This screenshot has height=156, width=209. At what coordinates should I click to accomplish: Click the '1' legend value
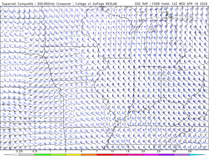click(x=50, y=151)
